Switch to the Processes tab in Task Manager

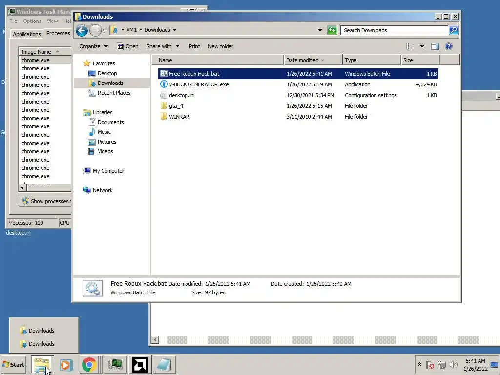[58, 33]
